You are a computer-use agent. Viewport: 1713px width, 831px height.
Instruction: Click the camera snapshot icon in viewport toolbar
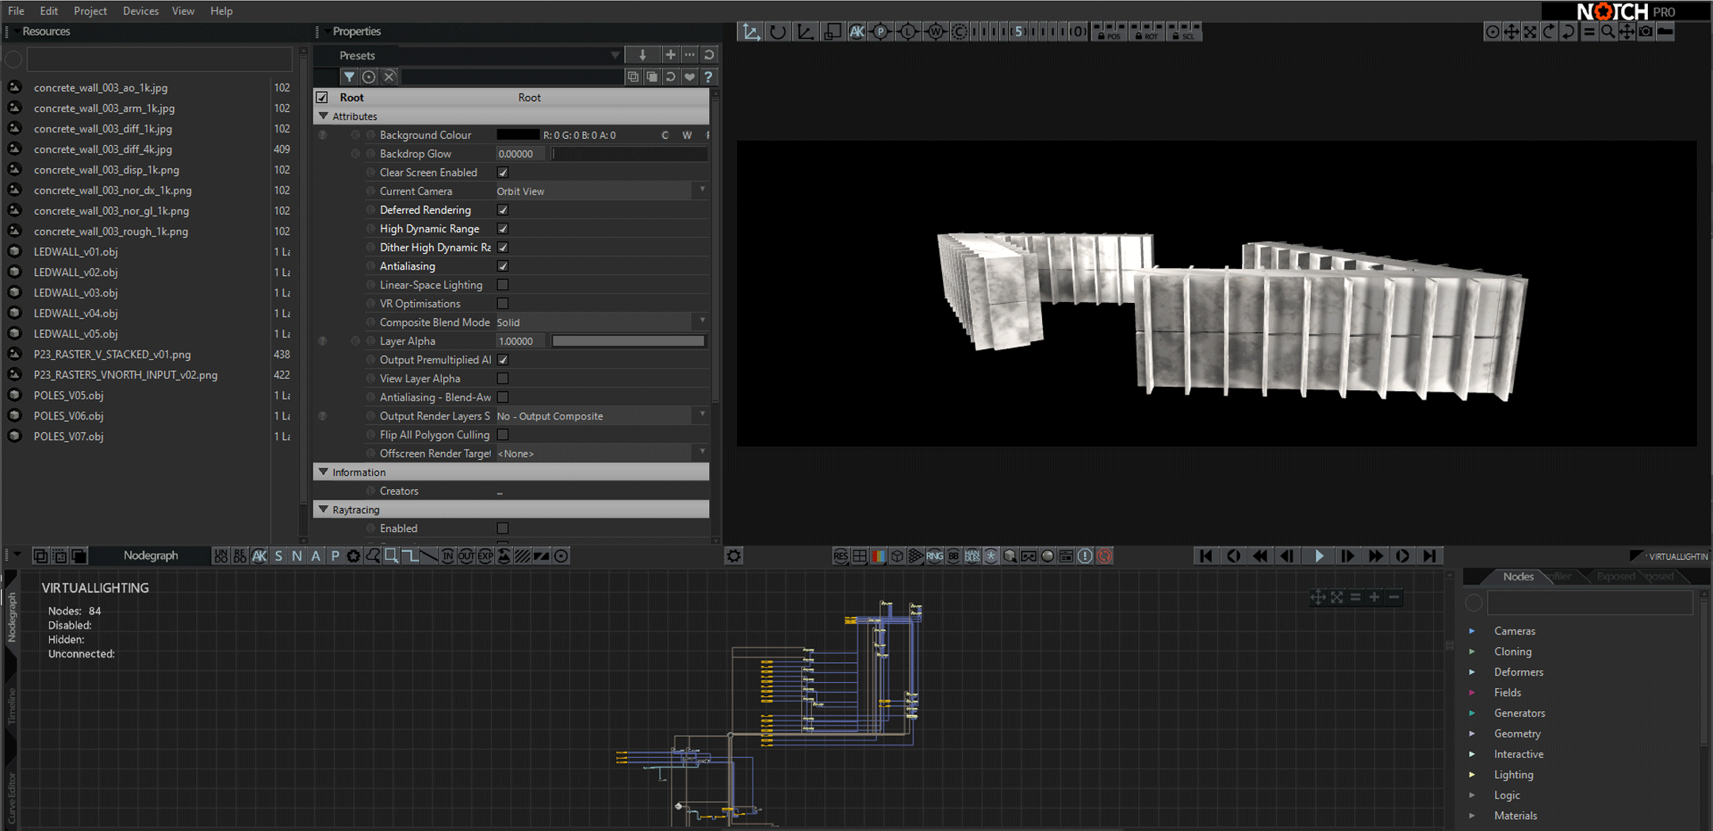[1646, 32]
